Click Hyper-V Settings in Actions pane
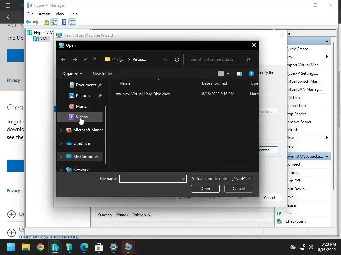This screenshot has width=341, height=255. click(302, 73)
